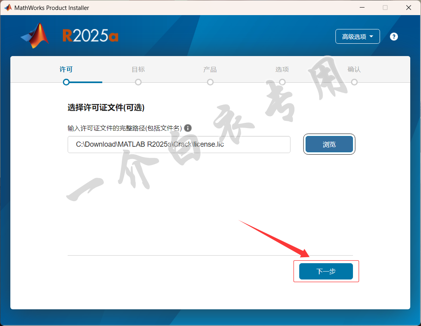Image resolution: width=421 pixels, height=326 pixels.
Task: Click the 确认 progress step circle
Action: point(354,82)
